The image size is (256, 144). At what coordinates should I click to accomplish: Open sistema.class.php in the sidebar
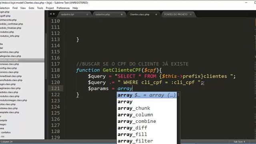click(x=9, y=108)
